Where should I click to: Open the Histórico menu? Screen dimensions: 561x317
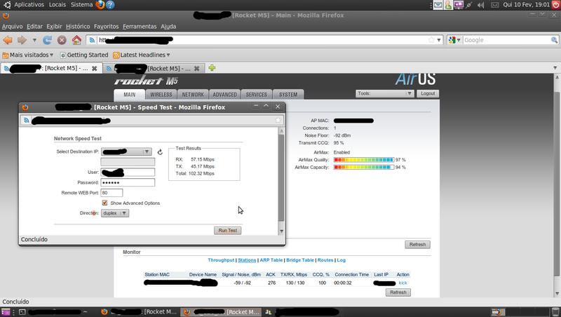(x=78, y=27)
